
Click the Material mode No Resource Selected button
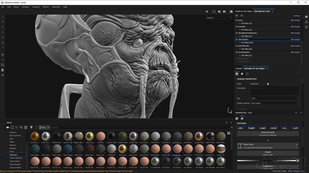coord(268,134)
